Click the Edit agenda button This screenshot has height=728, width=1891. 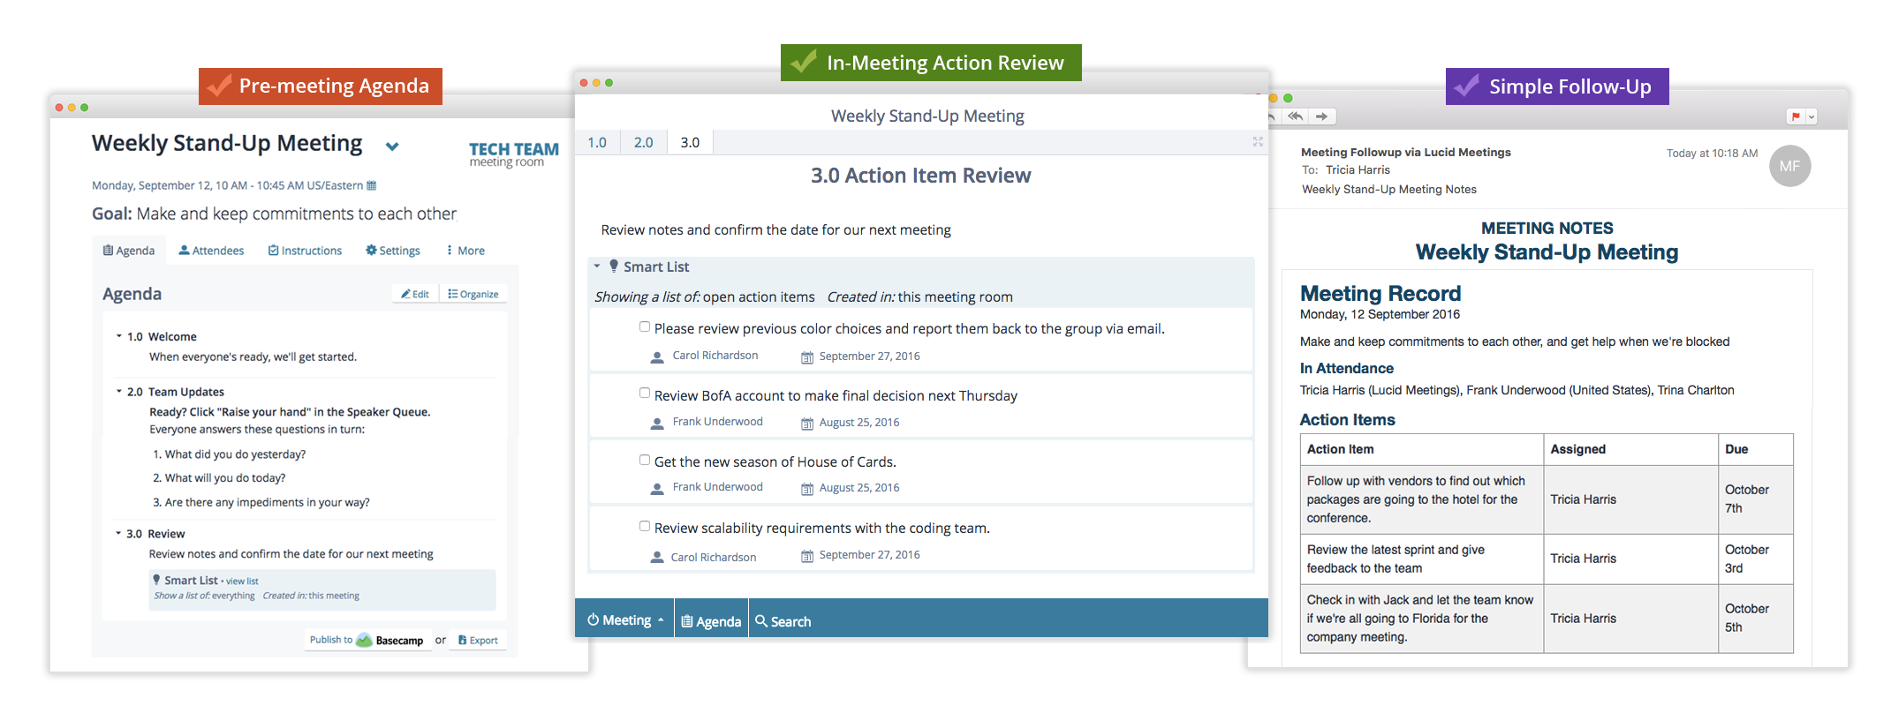click(415, 294)
